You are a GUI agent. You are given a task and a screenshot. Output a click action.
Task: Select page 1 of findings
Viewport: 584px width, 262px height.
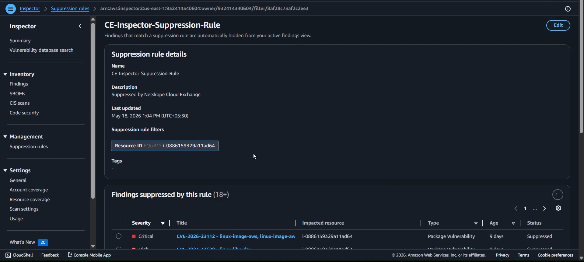tap(526, 208)
